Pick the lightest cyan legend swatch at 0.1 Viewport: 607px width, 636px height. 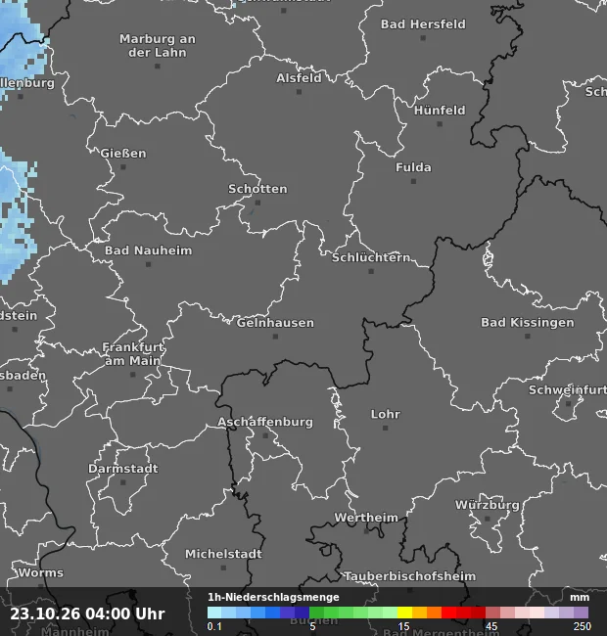click(214, 613)
